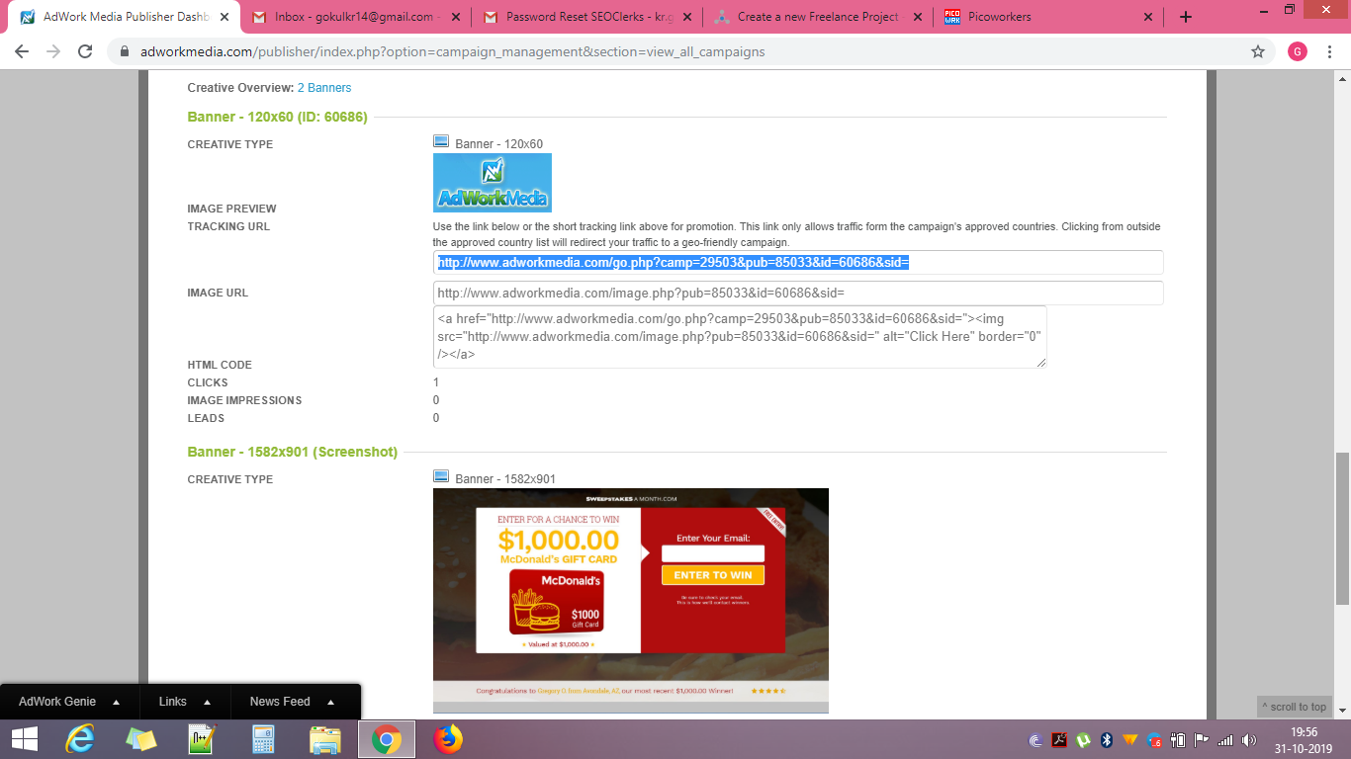Open the volume control in the tray
1351x759 pixels.
click(x=1250, y=740)
